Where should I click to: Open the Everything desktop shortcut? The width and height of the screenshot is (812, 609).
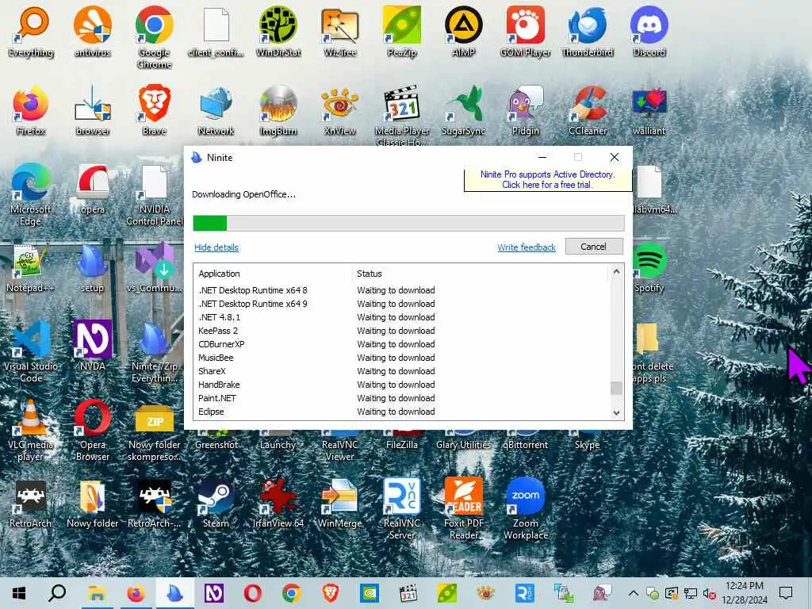pos(31,32)
